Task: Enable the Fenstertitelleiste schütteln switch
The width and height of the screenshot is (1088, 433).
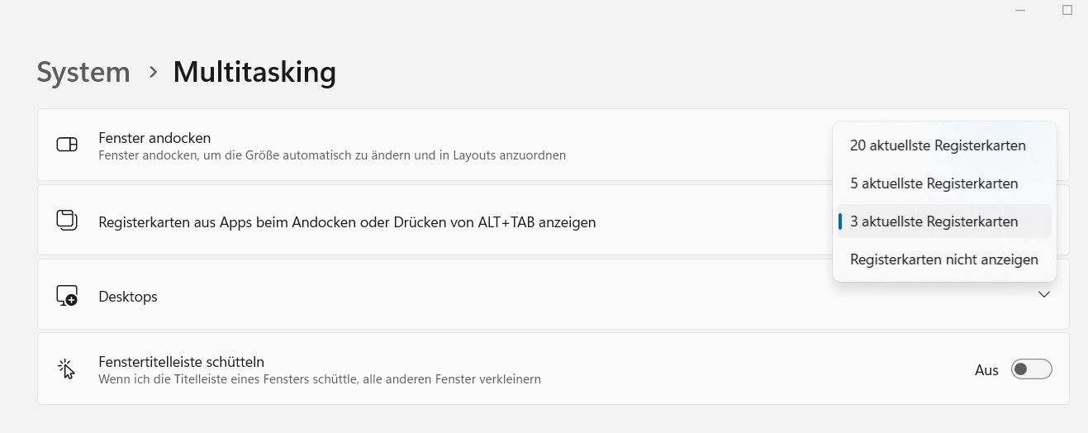Action: (1032, 369)
